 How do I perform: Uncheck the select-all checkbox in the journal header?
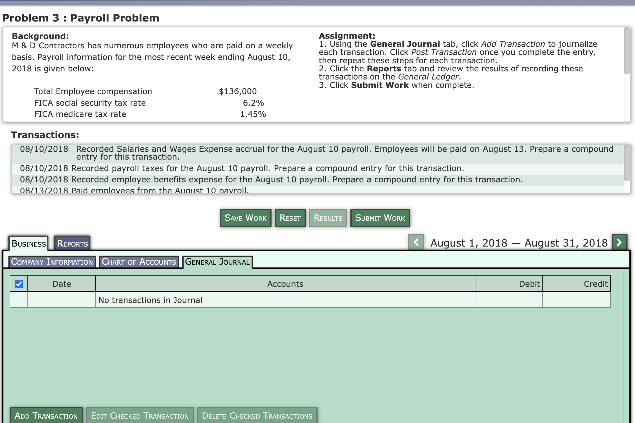(x=19, y=284)
